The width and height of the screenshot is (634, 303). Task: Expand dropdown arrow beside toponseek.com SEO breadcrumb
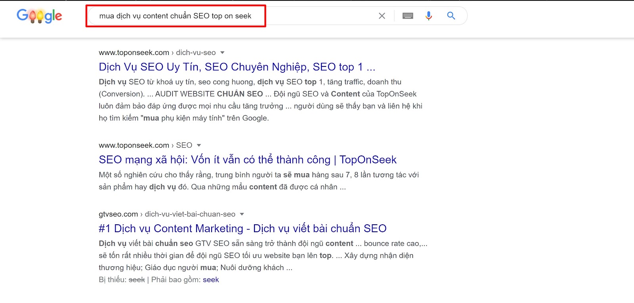click(x=199, y=145)
